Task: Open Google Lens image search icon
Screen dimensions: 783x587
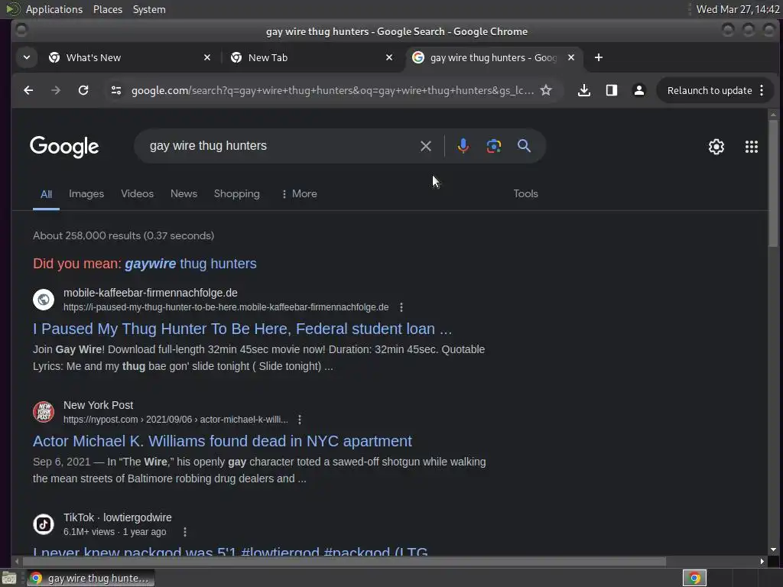Action: (494, 146)
